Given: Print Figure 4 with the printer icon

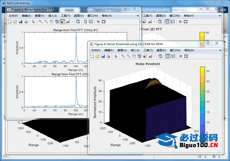Looking at the screenshot, I should [x=108, y=56].
